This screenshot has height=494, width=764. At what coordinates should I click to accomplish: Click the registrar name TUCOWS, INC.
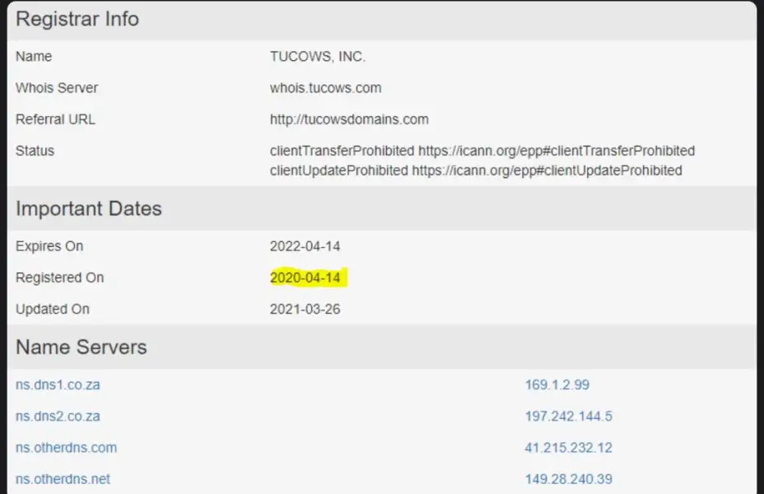click(317, 57)
